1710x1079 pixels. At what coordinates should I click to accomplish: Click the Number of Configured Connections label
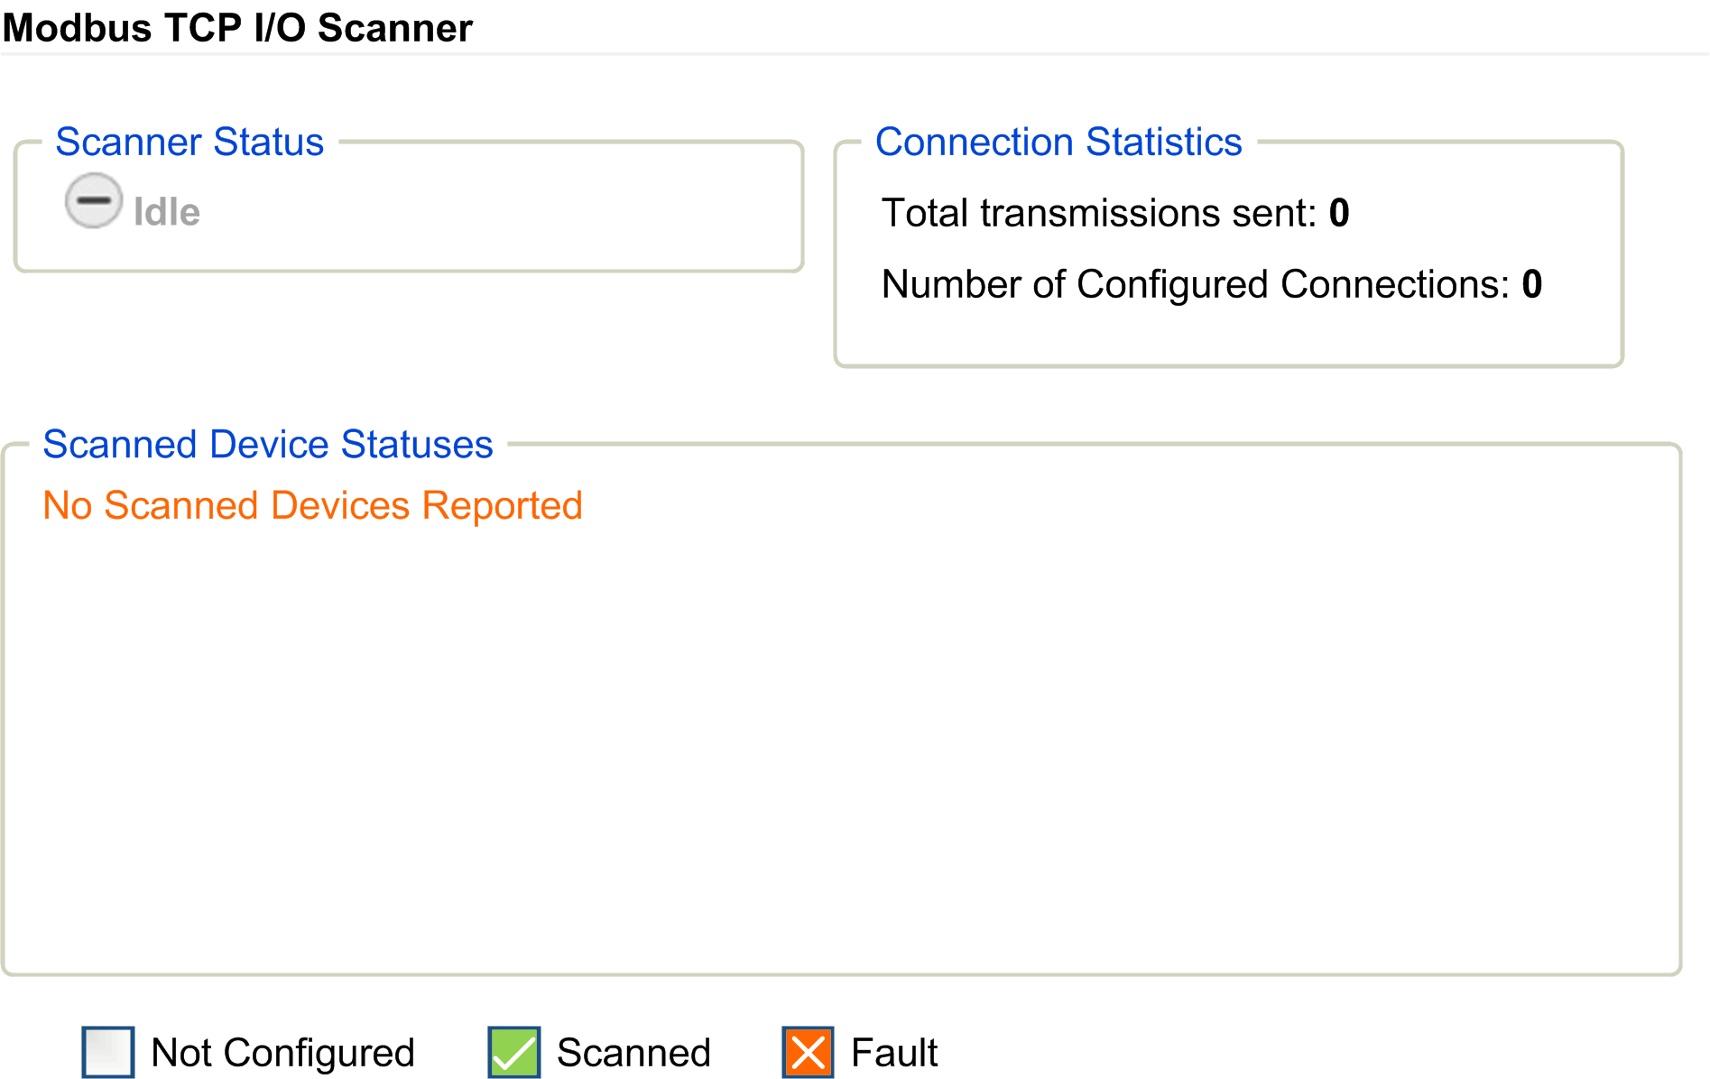(1195, 285)
